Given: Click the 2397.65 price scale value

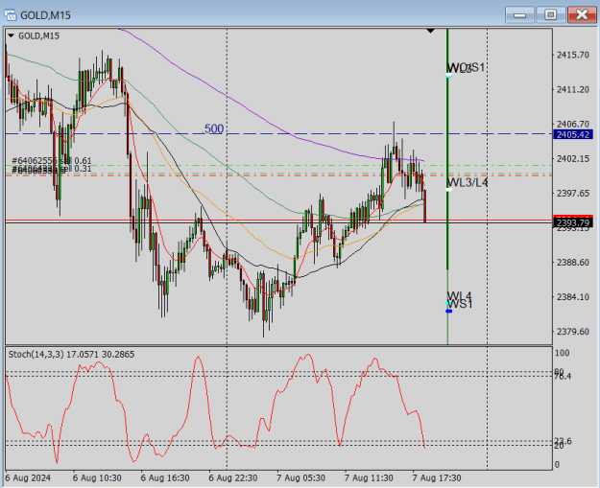Looking at the screenshot, I should (x=573, y=194).
